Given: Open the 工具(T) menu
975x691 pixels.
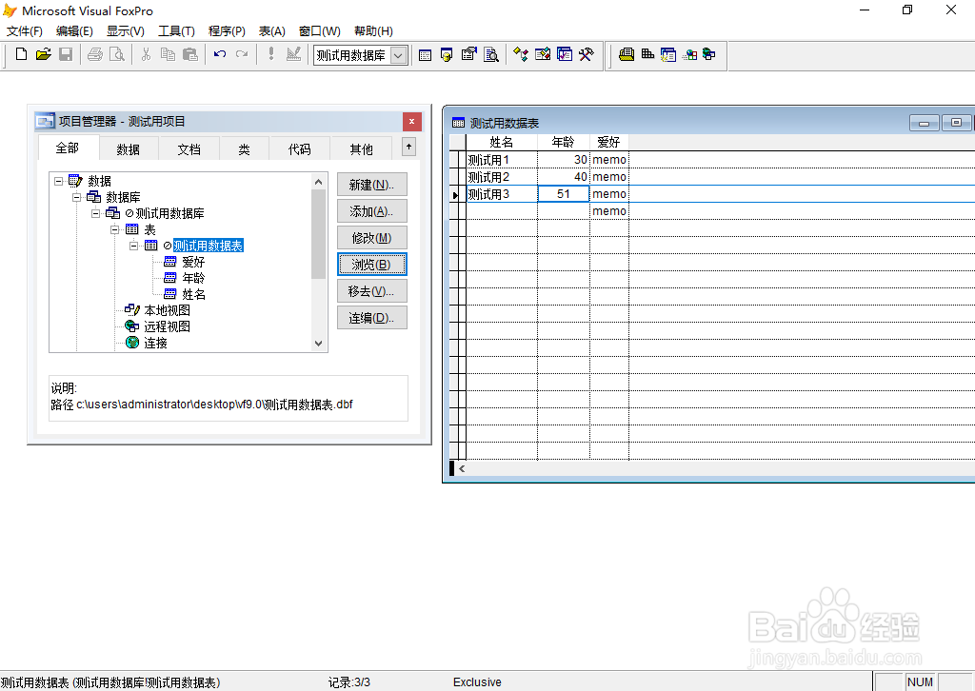Looking at the screenshot, I should (176, 31).
